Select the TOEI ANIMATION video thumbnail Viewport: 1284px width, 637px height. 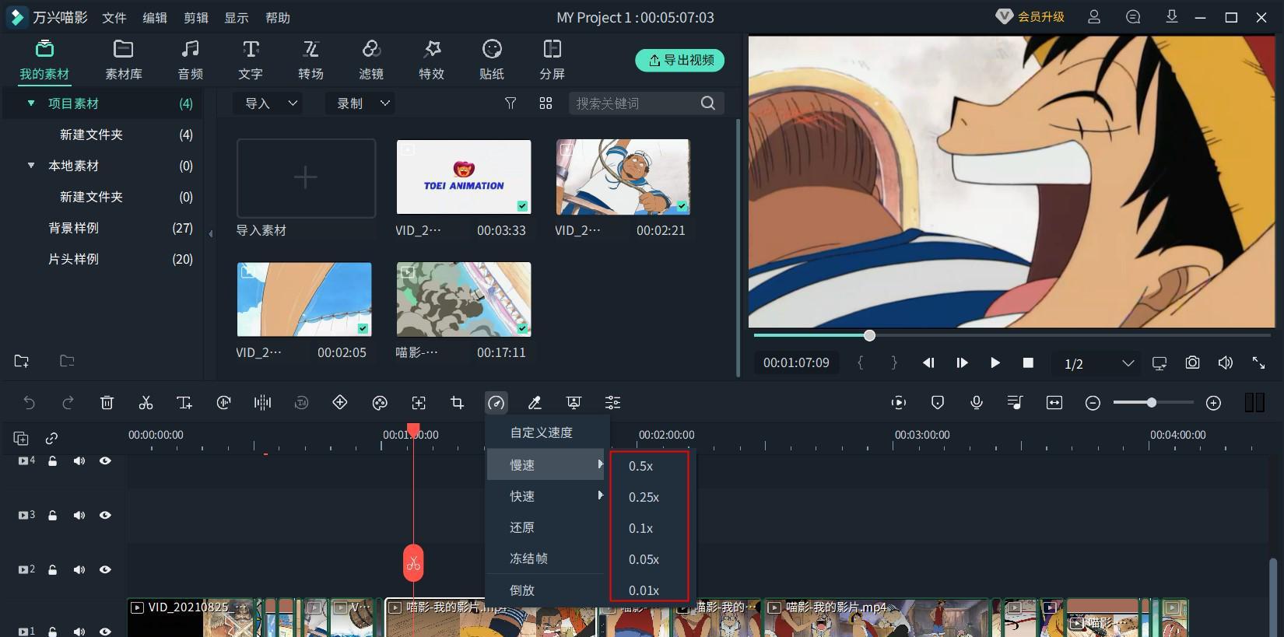[464, 177]
